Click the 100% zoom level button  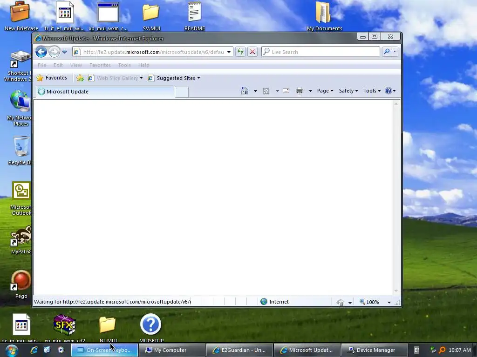[369, 302]
